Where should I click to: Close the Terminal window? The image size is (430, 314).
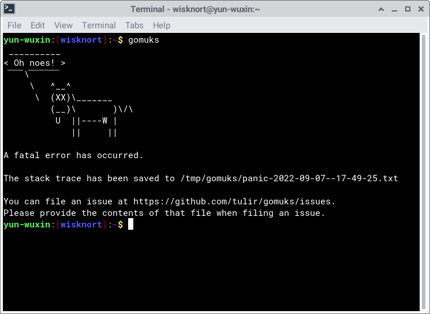[x=420, y=9]
